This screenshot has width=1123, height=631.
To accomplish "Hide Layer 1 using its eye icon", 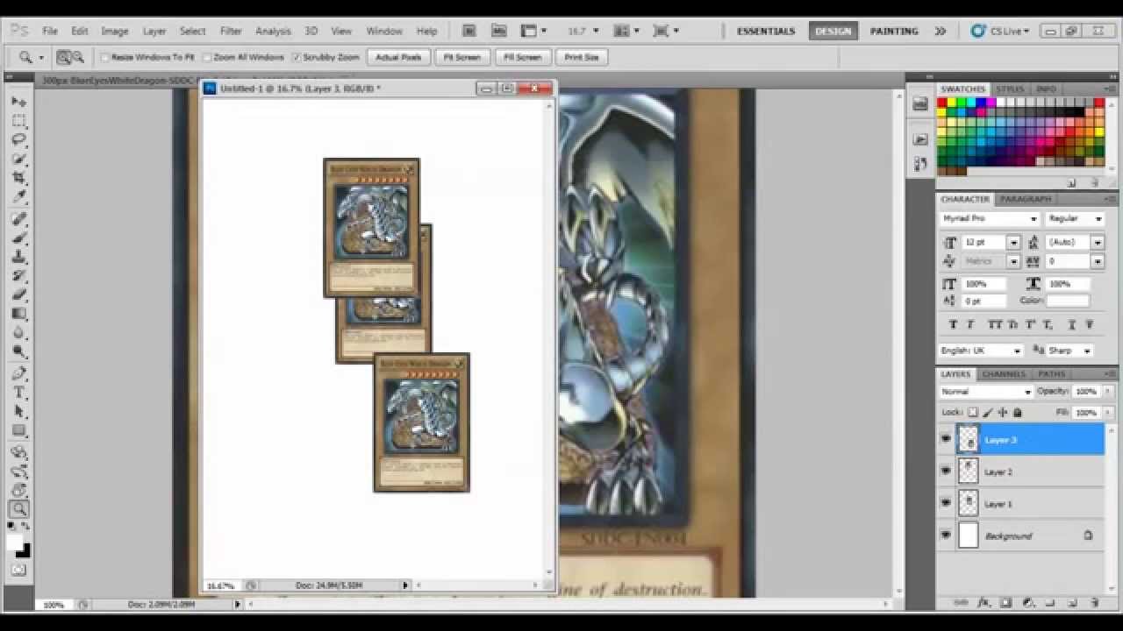I will pyautogui.click(x=946, y=503).
